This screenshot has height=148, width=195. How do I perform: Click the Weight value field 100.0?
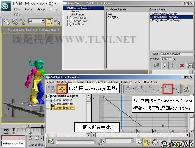(x=166, y=59)
